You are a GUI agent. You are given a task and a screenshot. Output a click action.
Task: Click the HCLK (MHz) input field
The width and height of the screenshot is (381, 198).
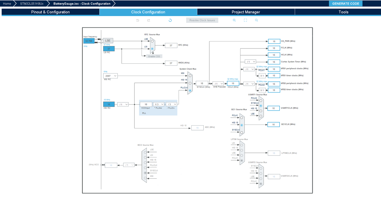[x=233, y=83]
